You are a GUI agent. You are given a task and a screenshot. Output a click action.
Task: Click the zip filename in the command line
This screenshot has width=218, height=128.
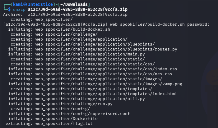78,9
